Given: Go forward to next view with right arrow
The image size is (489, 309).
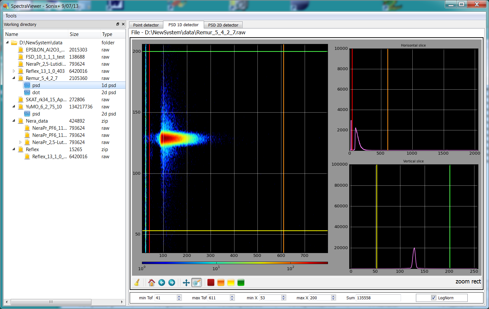Looking at the screenshot, I should (172, 282).
